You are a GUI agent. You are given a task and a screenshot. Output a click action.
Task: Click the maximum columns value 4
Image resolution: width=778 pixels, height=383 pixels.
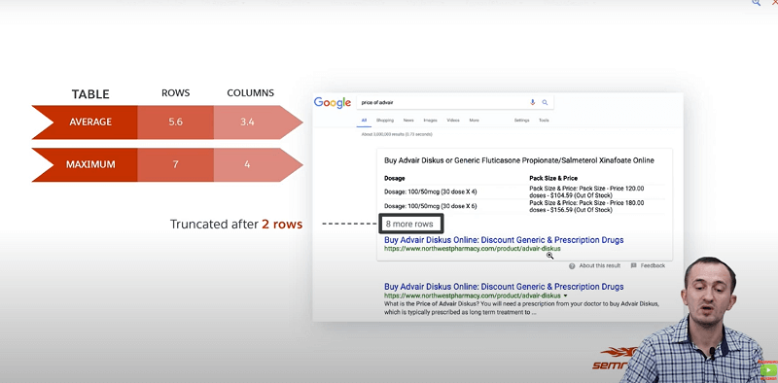tap(247, 164)
